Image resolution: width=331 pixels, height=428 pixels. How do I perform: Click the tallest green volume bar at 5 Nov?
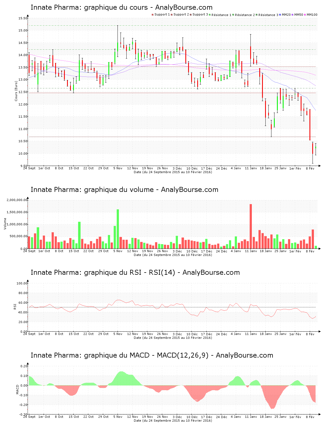tap(118, 229)
